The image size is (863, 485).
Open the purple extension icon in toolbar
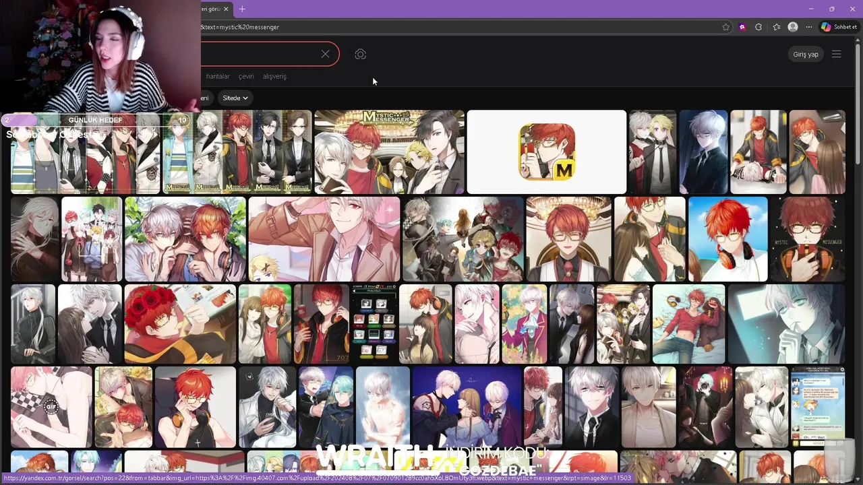[x=742, y=27]
